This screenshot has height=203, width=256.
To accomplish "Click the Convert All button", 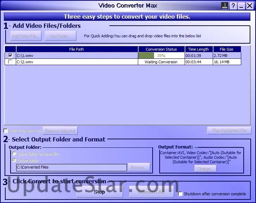I will 152,192.
